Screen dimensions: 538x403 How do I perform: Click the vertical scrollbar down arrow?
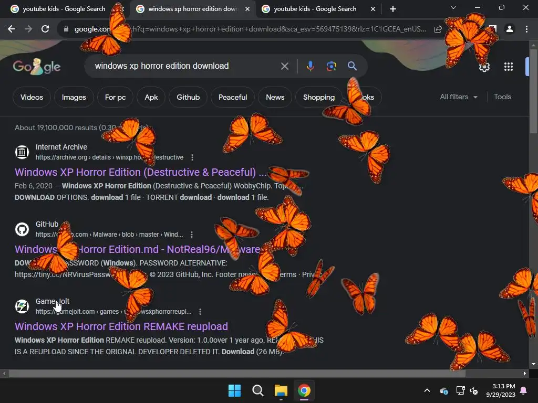pos(533,364)
